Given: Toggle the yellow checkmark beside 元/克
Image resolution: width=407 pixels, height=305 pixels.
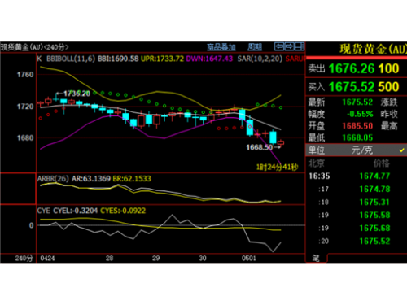Looking at the screenshot, I should pyautogui.click(x=401, y=150).
